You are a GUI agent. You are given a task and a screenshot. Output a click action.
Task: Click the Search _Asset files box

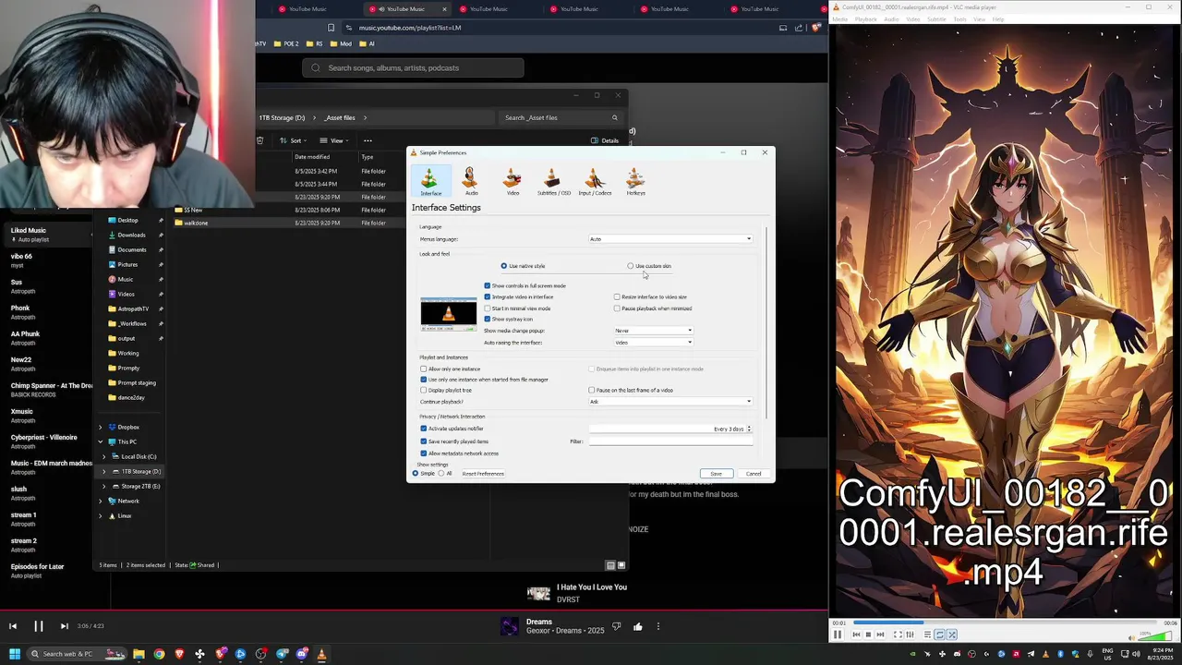(559, 117)
